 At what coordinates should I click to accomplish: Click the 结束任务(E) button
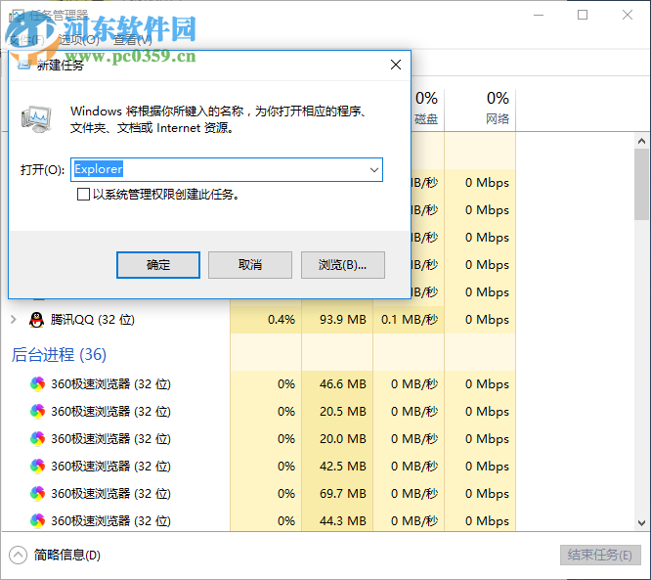point(600,556)
